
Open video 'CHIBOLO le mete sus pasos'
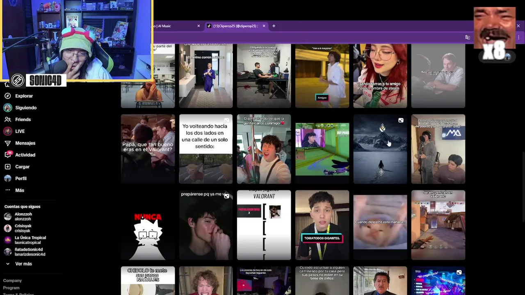point(148,281)
